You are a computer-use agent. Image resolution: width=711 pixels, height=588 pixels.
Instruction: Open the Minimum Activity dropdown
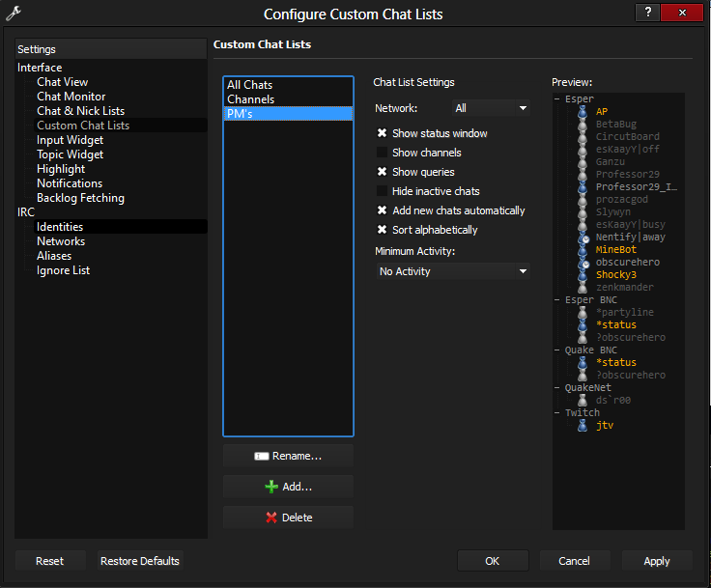point(452,271)
